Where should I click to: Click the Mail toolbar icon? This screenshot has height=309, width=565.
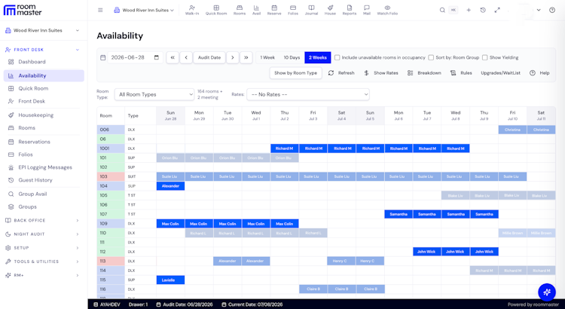pos(366,10)
